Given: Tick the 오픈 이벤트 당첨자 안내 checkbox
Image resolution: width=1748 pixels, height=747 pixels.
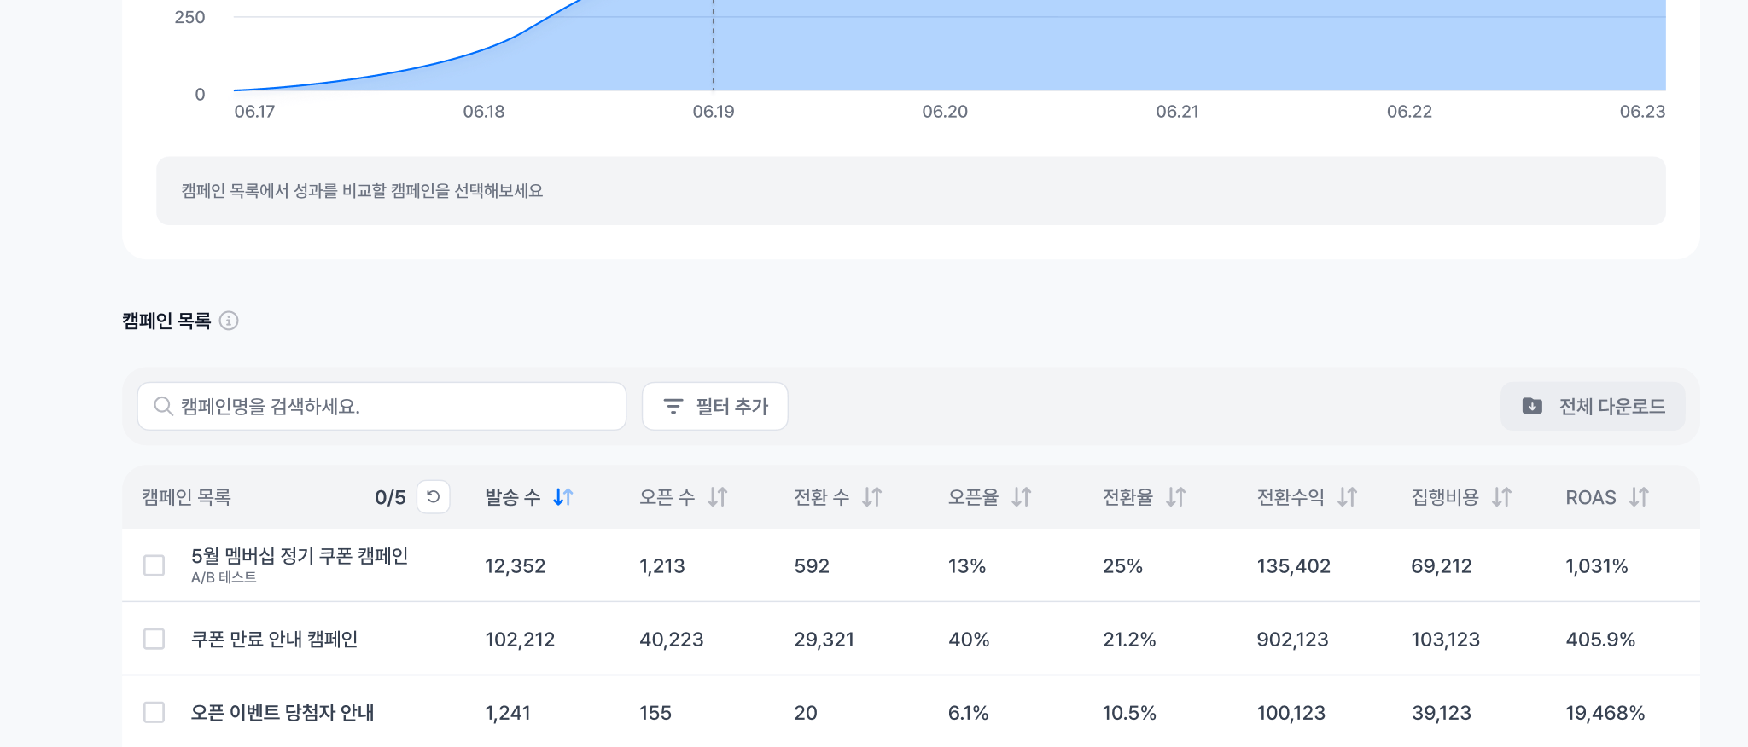Looking at the screenshot, I should pyautogui.click(x=154, y=712).
